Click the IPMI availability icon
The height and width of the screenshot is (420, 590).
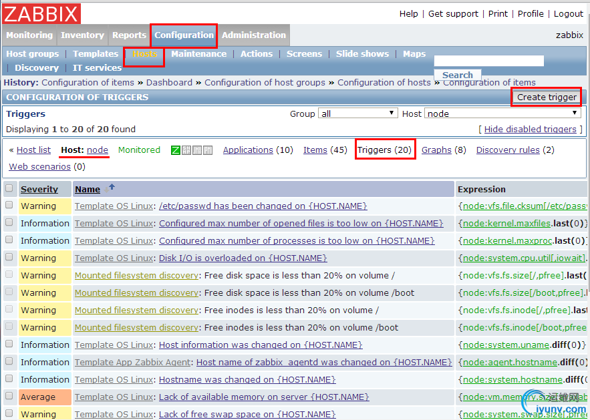[208, 150]
